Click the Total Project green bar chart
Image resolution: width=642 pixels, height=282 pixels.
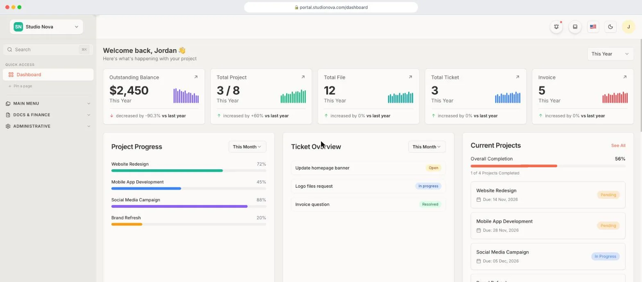click(293, 96)
